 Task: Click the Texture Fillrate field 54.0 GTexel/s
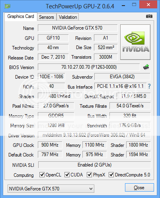130,106
